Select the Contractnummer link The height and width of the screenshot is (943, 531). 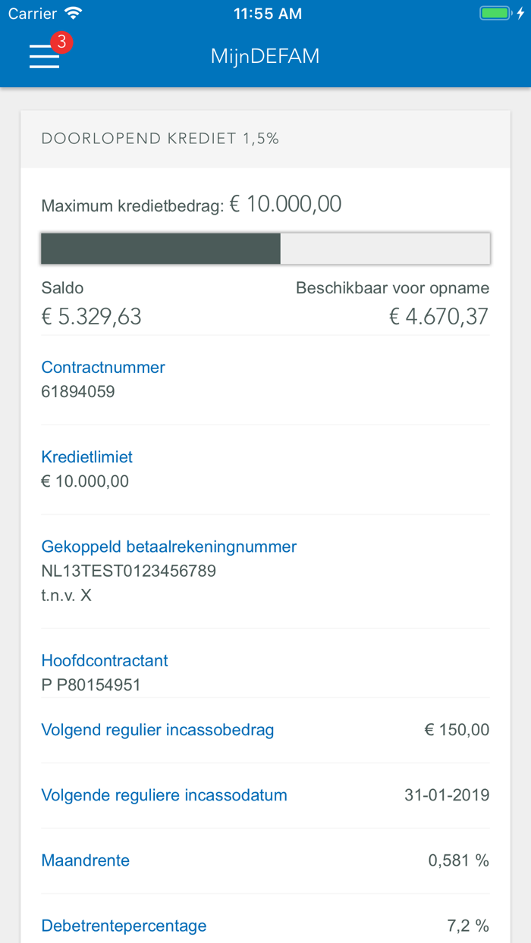(x=103, y=367)
